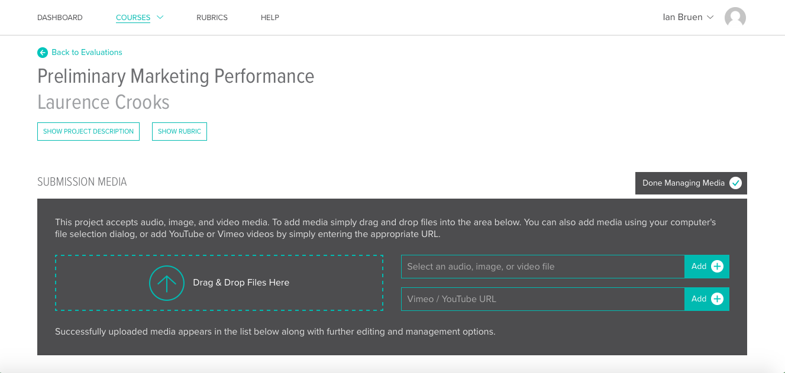
Task: Click Done Managing Media button
Action: 691,183
